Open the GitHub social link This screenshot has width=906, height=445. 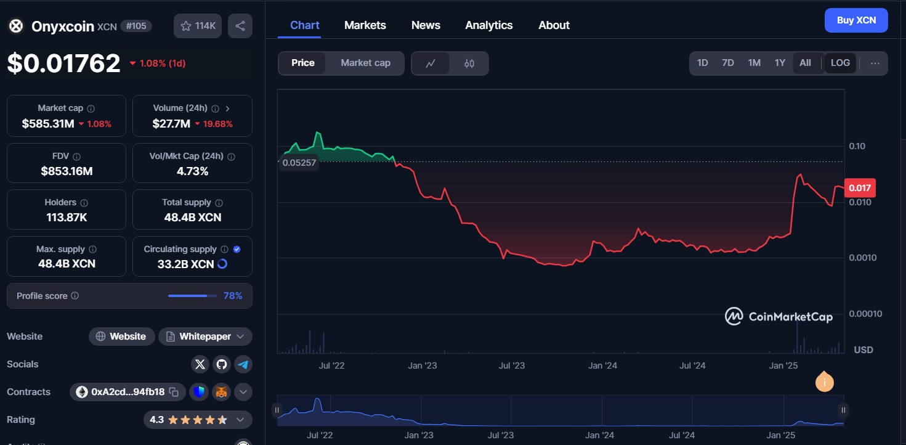(x=222, y=364)
